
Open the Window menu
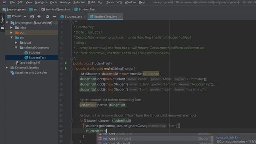coord(130,2)
